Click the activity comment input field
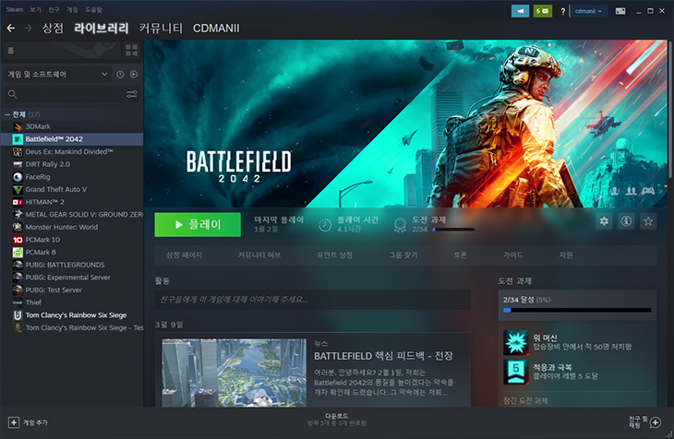 pyautogui.click(x=312, y=300)
